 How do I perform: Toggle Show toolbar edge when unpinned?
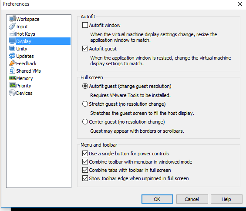tap(85, 178)
